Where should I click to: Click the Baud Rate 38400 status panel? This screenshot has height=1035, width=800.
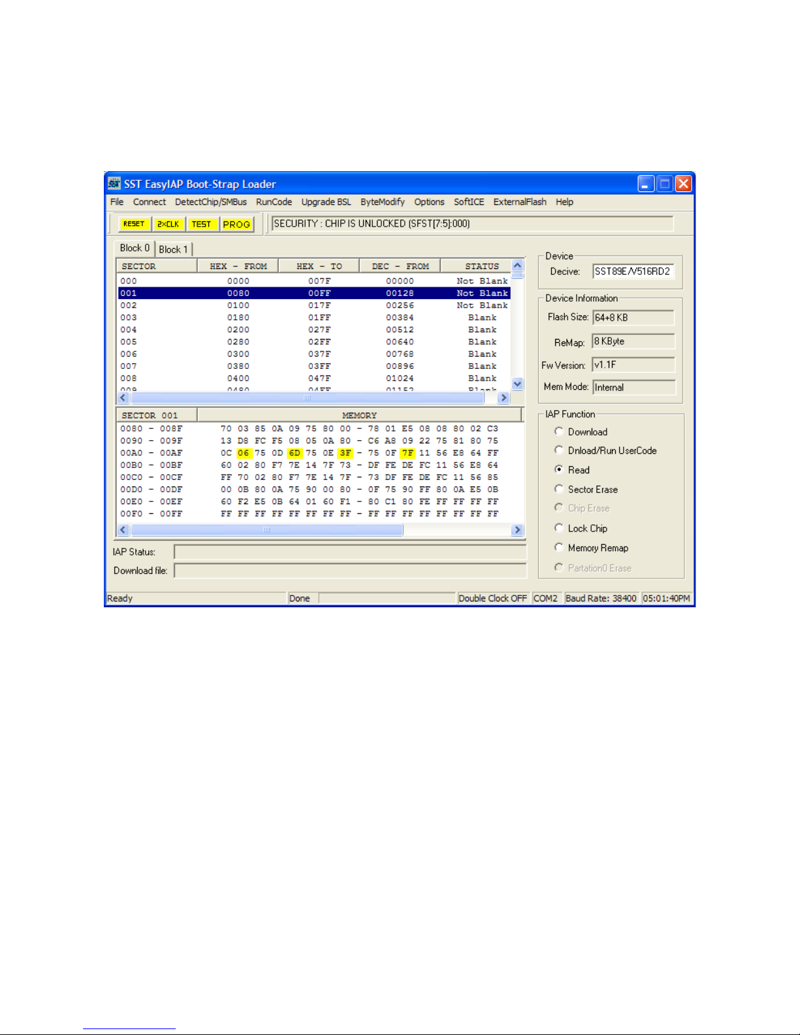pyautogui.click(x=601, y=598)
